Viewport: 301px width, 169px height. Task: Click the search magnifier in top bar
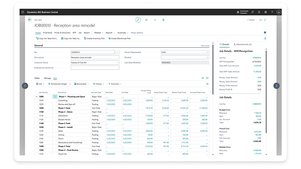tap(252, 12)
